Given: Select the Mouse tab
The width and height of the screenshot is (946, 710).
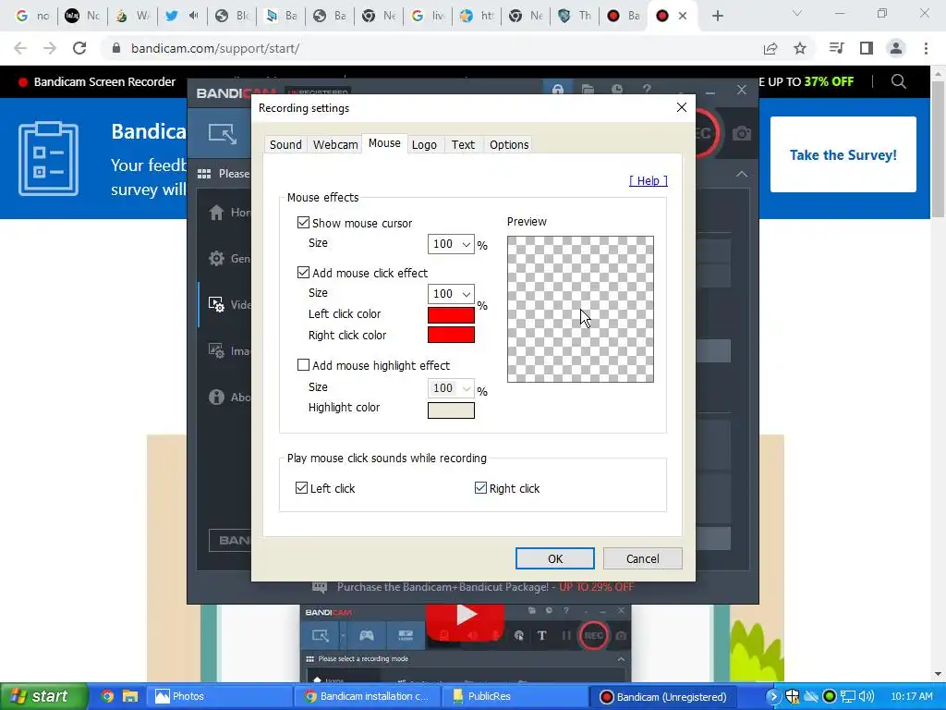Looking at the screenshot, I should pos(384,143).
